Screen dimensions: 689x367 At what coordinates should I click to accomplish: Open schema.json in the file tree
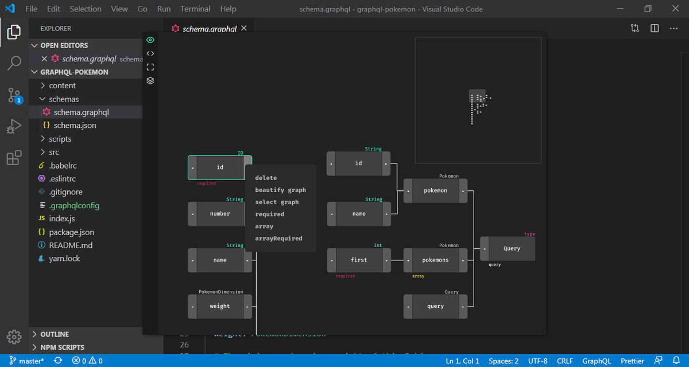(86, 125)
